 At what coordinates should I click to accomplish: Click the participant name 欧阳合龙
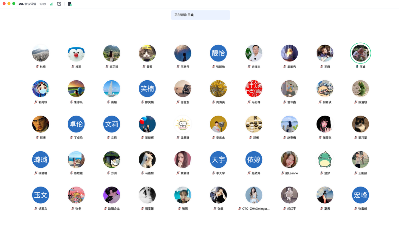click(113, 209)
